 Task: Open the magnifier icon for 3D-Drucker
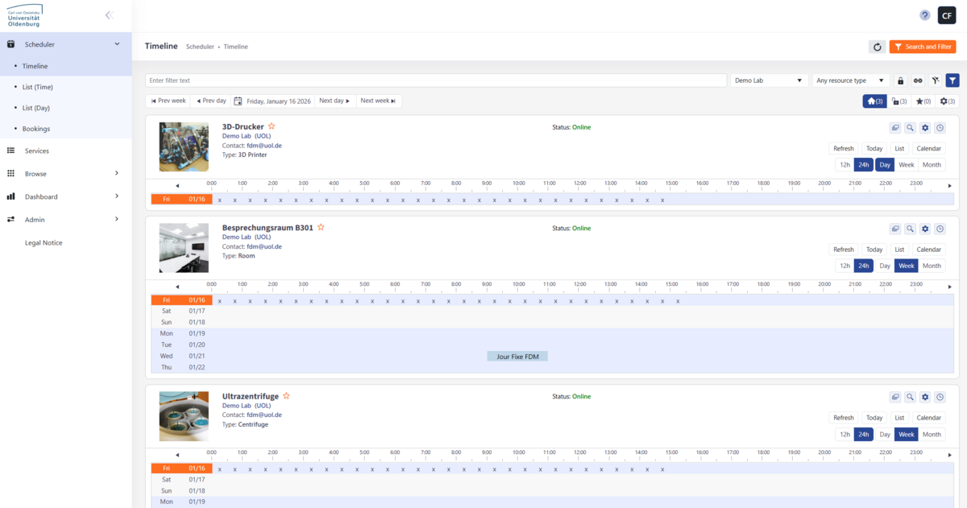tap(910, 128)
